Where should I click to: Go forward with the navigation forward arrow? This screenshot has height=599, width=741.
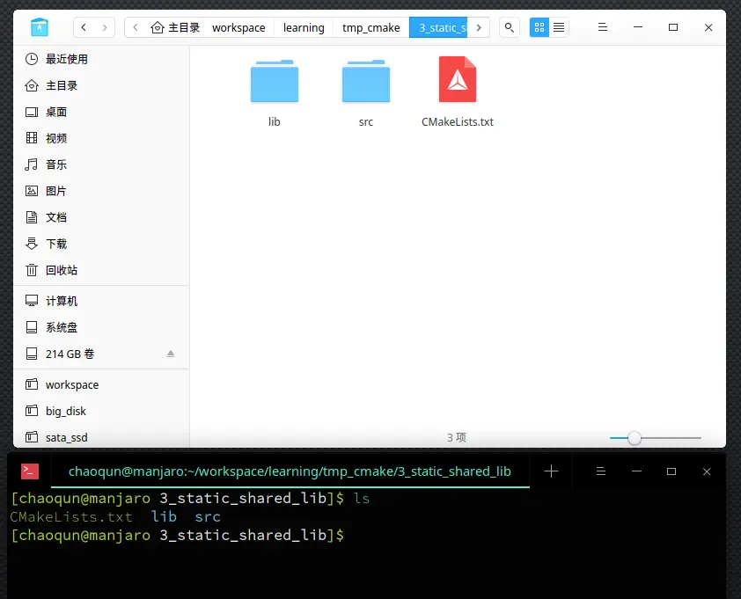coord(105,27)
